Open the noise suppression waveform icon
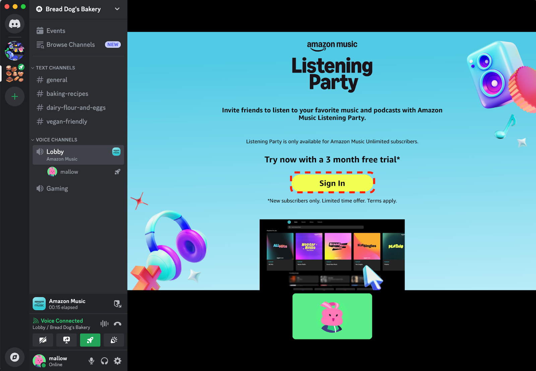Viewport: 536px width, 371px height. 104,324
